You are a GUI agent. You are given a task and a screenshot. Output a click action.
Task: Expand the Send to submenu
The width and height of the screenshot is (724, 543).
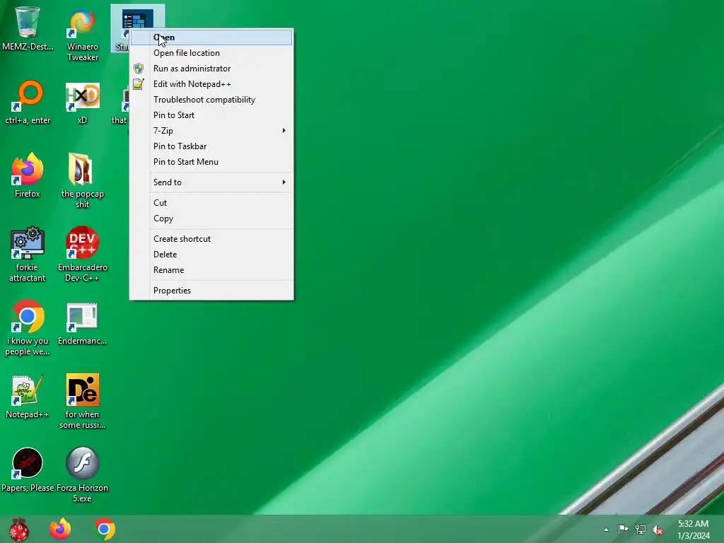coord(211,182)
